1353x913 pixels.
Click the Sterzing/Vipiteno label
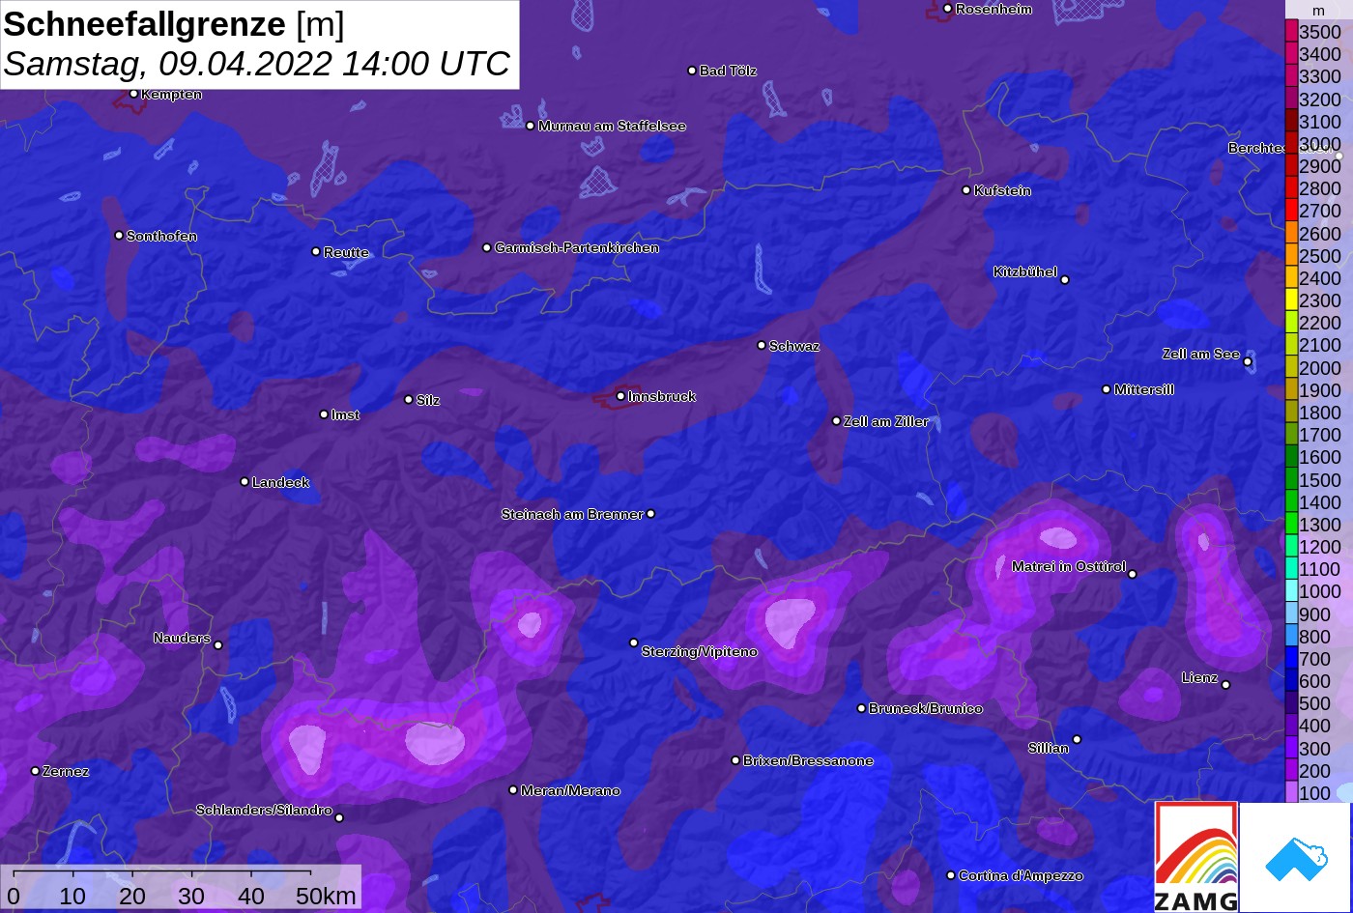700,651
